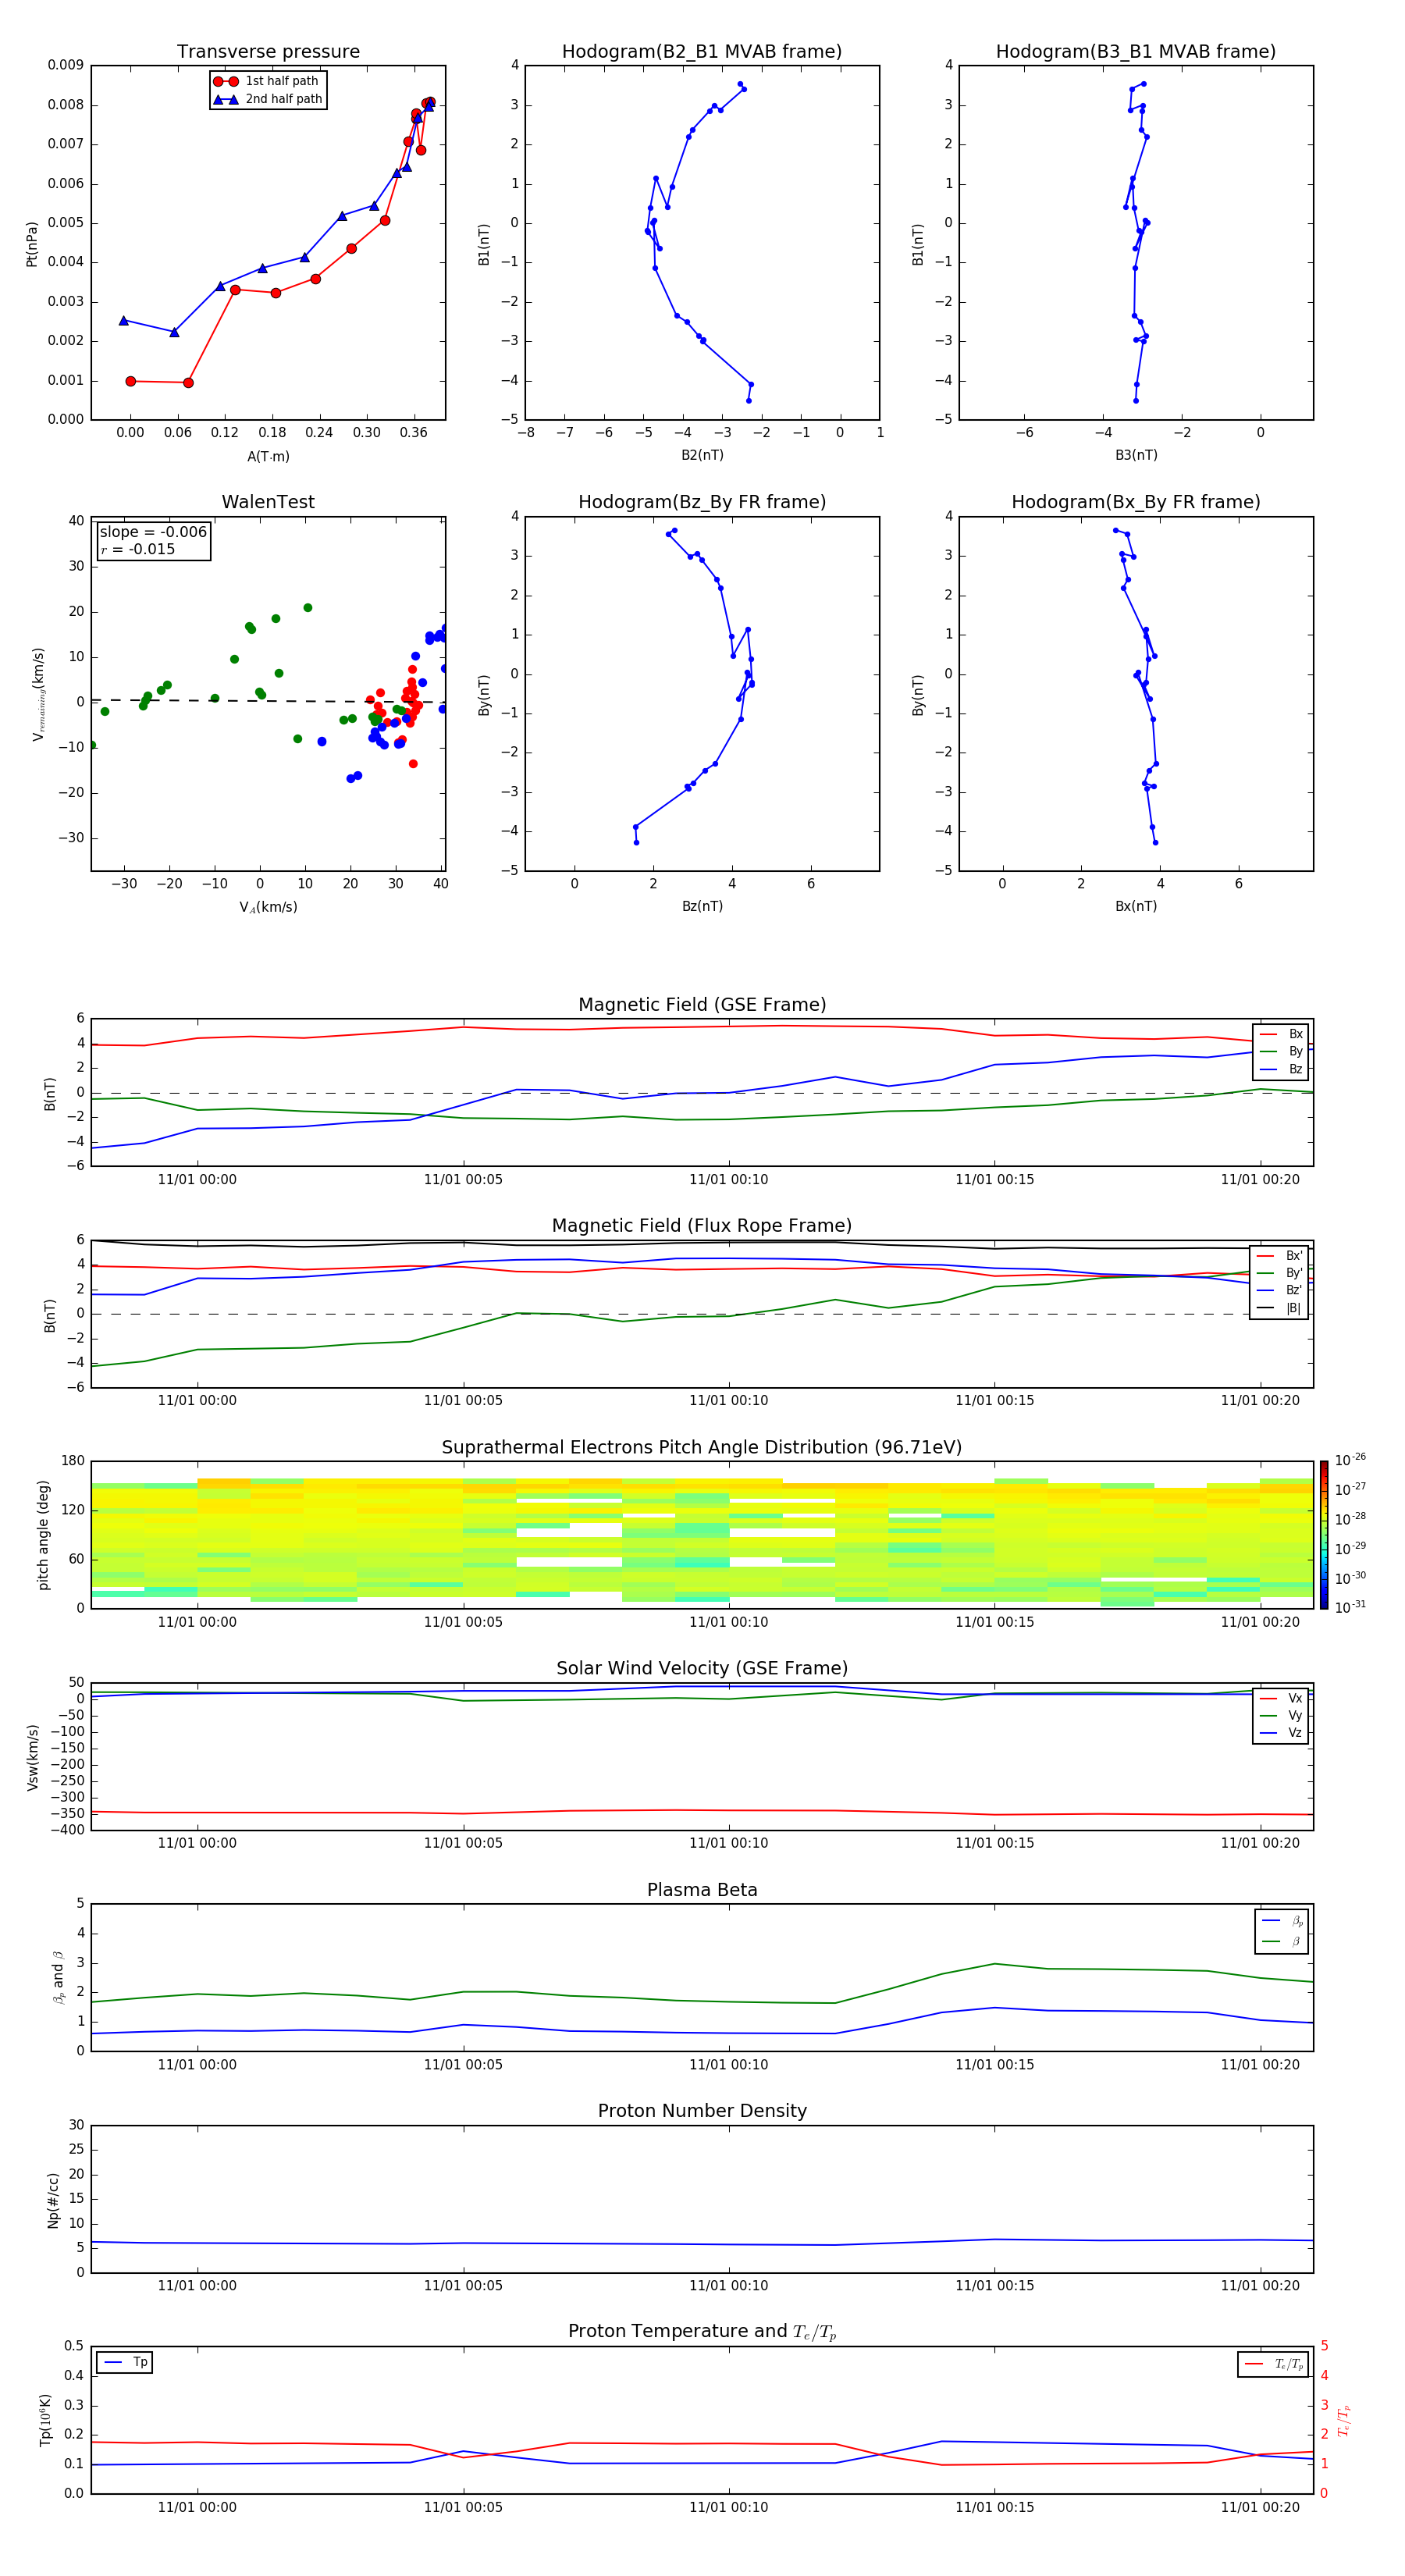The image size is (1405, 2576).
Task: Select 'Vy' in the velocity legend
Action: point(1281,1715)
